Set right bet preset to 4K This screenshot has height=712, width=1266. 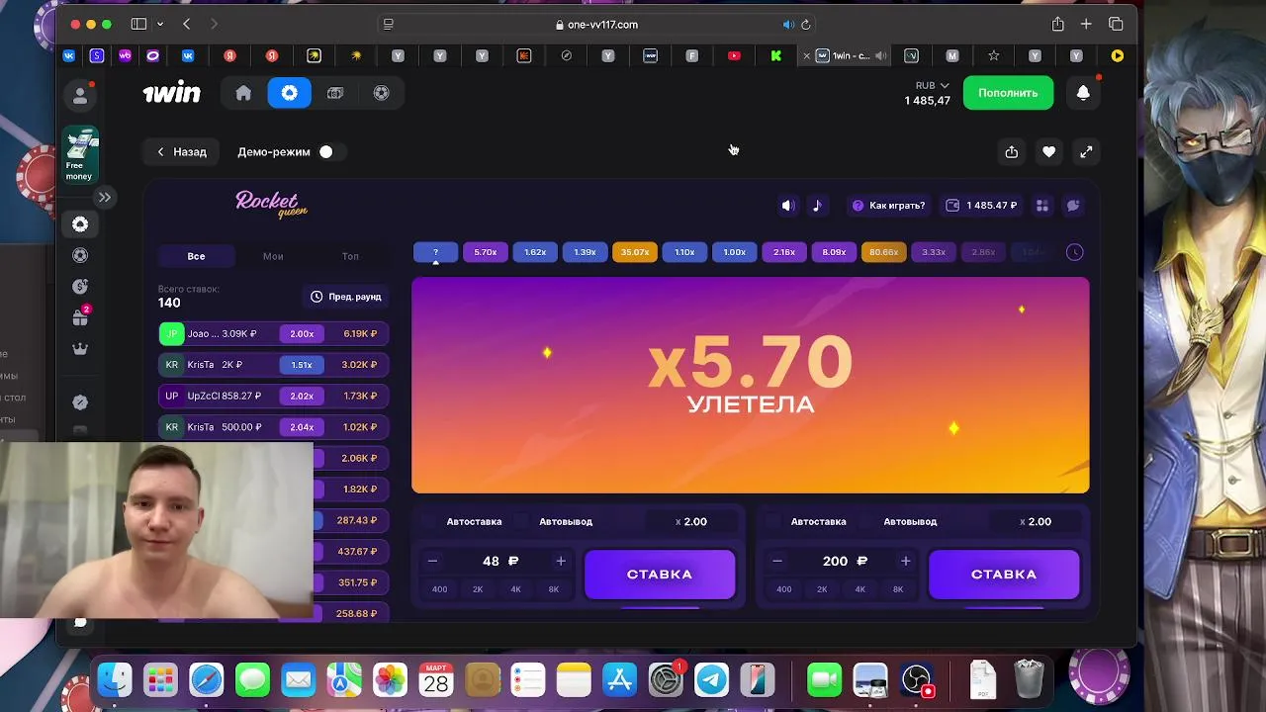click(859, 589)
